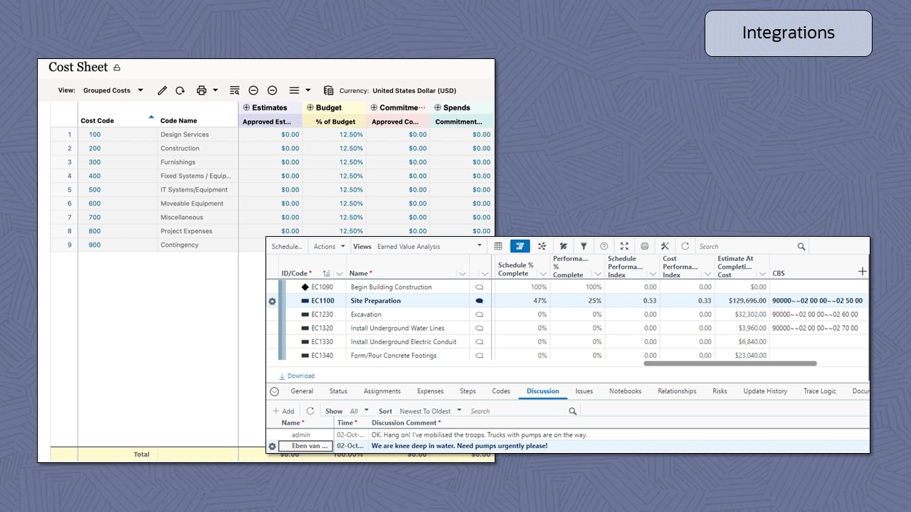Viewport: 911px width, 512px height.
Task: Toggle the Cost Sheet lock icon
Action: click(x=117, y=68)
